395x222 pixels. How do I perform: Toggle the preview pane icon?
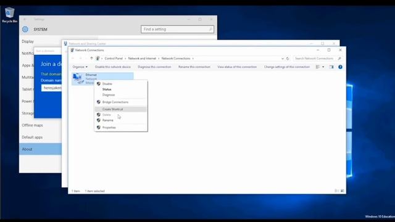[331, 67]
